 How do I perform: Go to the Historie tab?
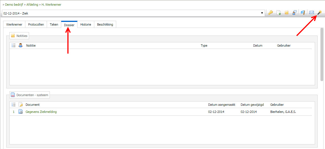tap(85, 24)
